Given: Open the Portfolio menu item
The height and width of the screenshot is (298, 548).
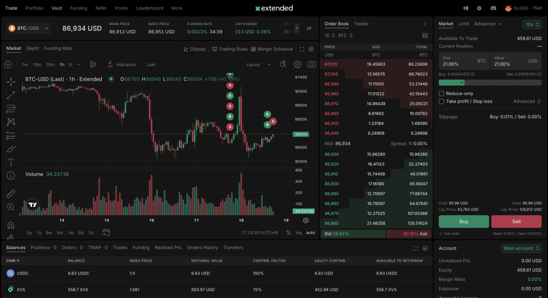Looking at the screenshot, I should [x=34, y=9].
